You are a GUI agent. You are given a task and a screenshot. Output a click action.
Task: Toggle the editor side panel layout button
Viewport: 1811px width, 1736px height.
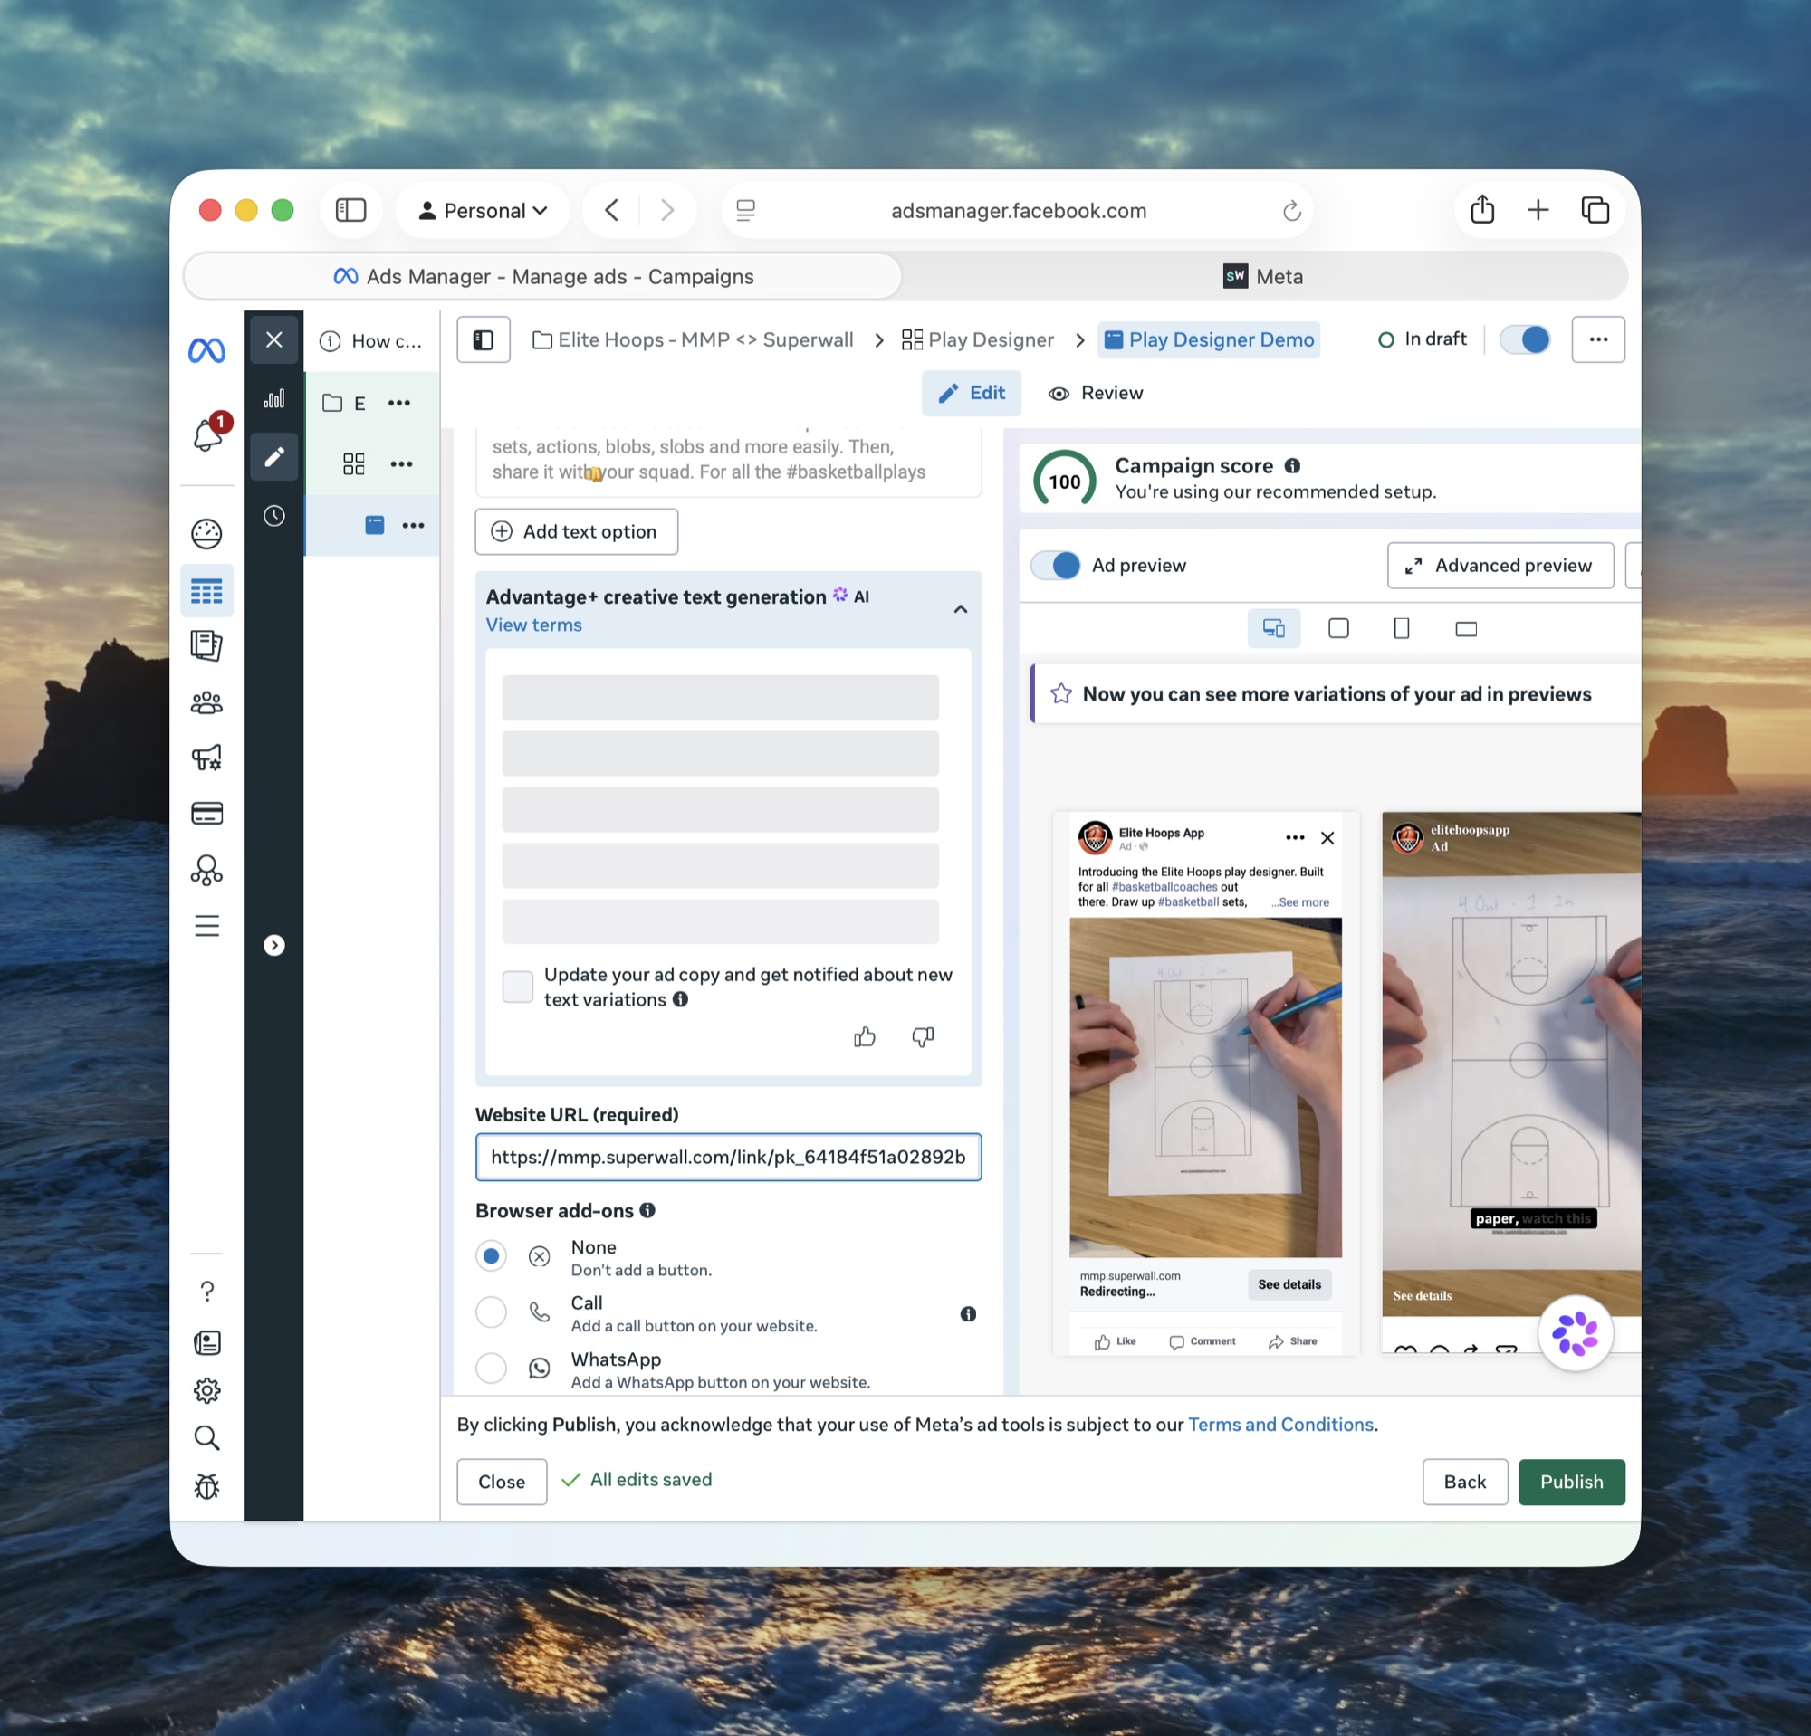tap(484, 339)
